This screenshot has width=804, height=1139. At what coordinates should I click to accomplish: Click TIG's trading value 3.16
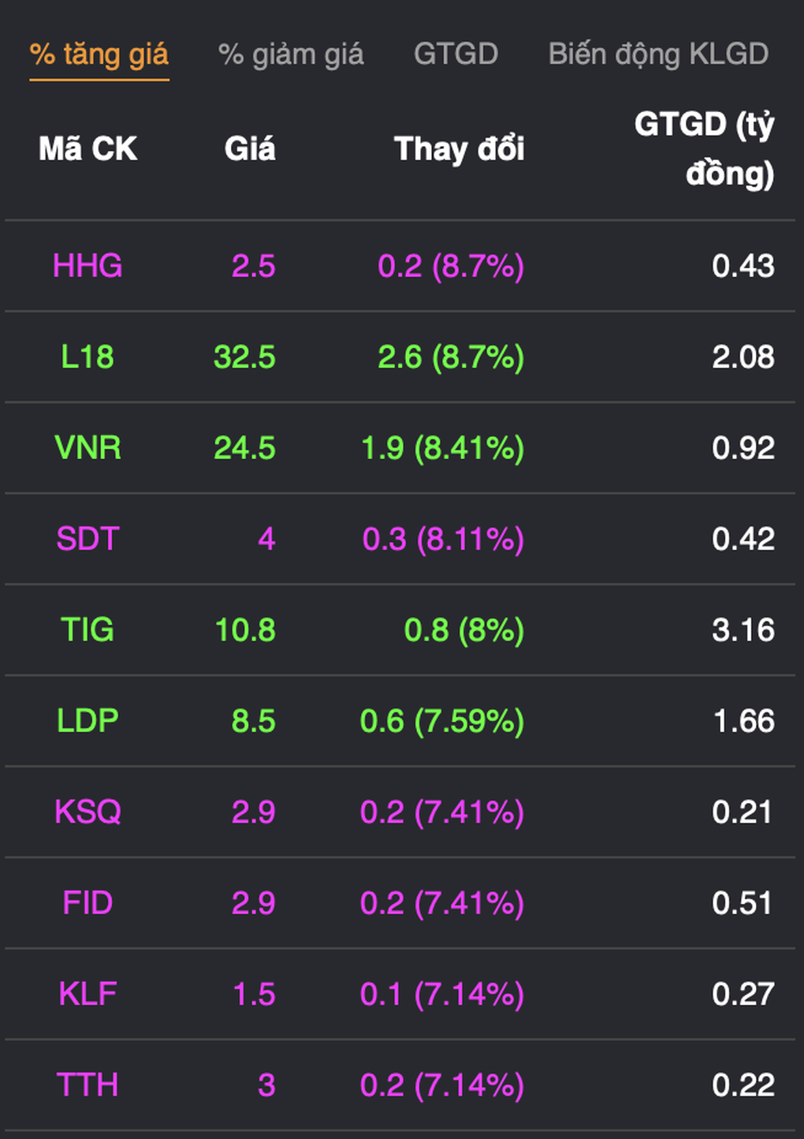click(x=743, y=629)
